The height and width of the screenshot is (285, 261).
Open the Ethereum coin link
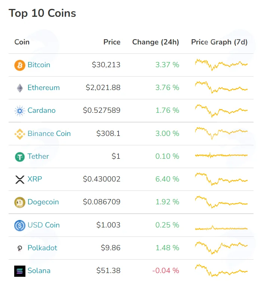click(43, 88)
